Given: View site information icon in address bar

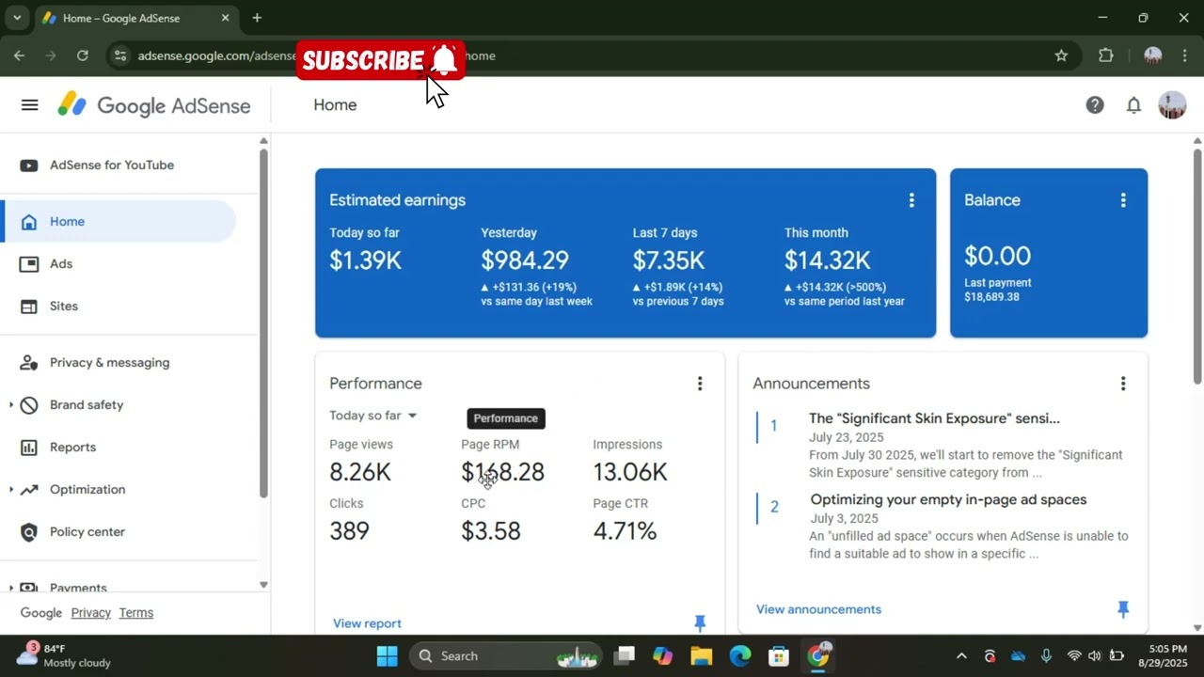Looking at the screenshot, I should (119, 55).
